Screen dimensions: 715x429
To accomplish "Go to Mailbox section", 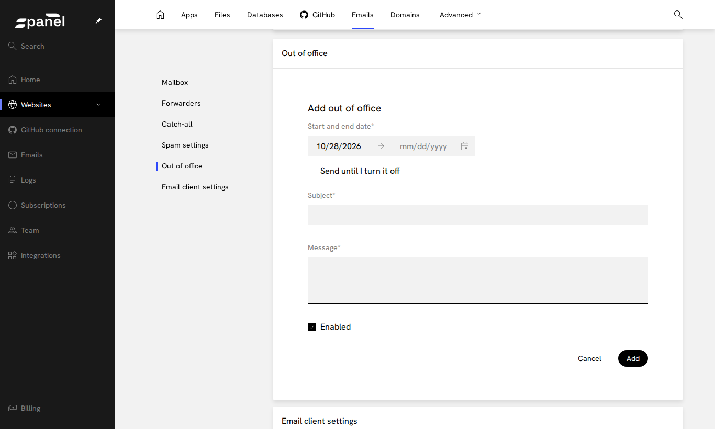I will 175,82.
